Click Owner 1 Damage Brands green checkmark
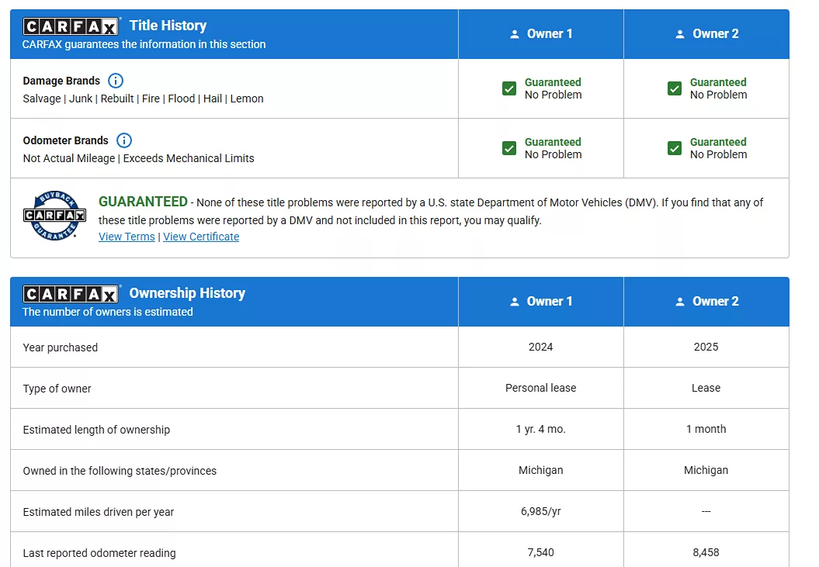 tap(509, 88)
